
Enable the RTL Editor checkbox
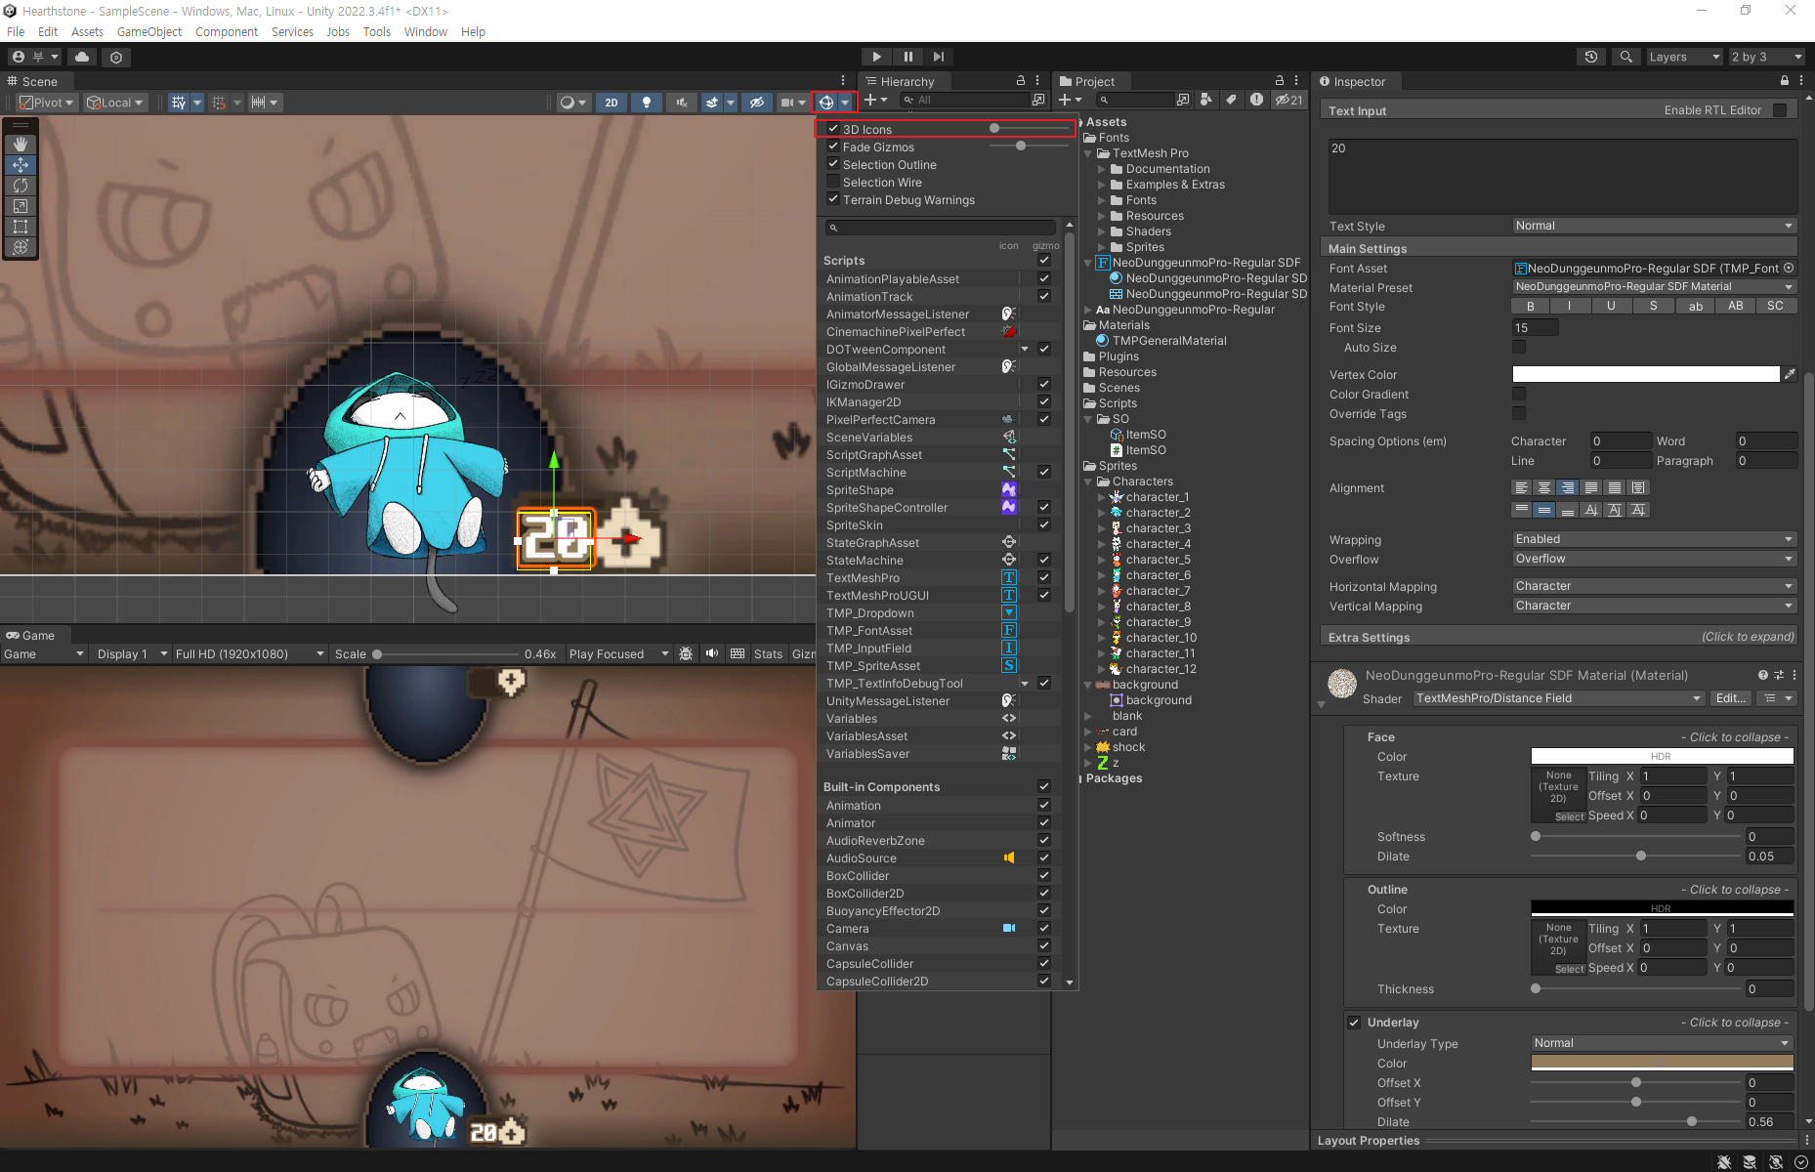(1780, 110)
